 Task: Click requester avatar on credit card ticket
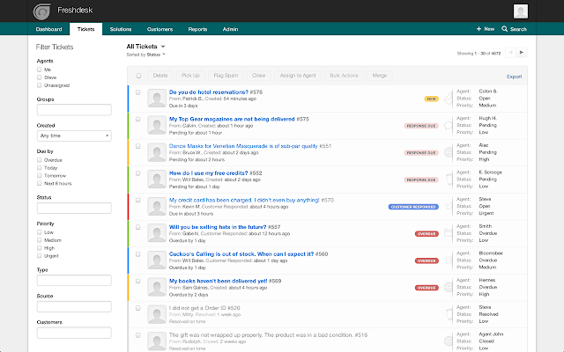pyautogui.click(x=157, y=206)
